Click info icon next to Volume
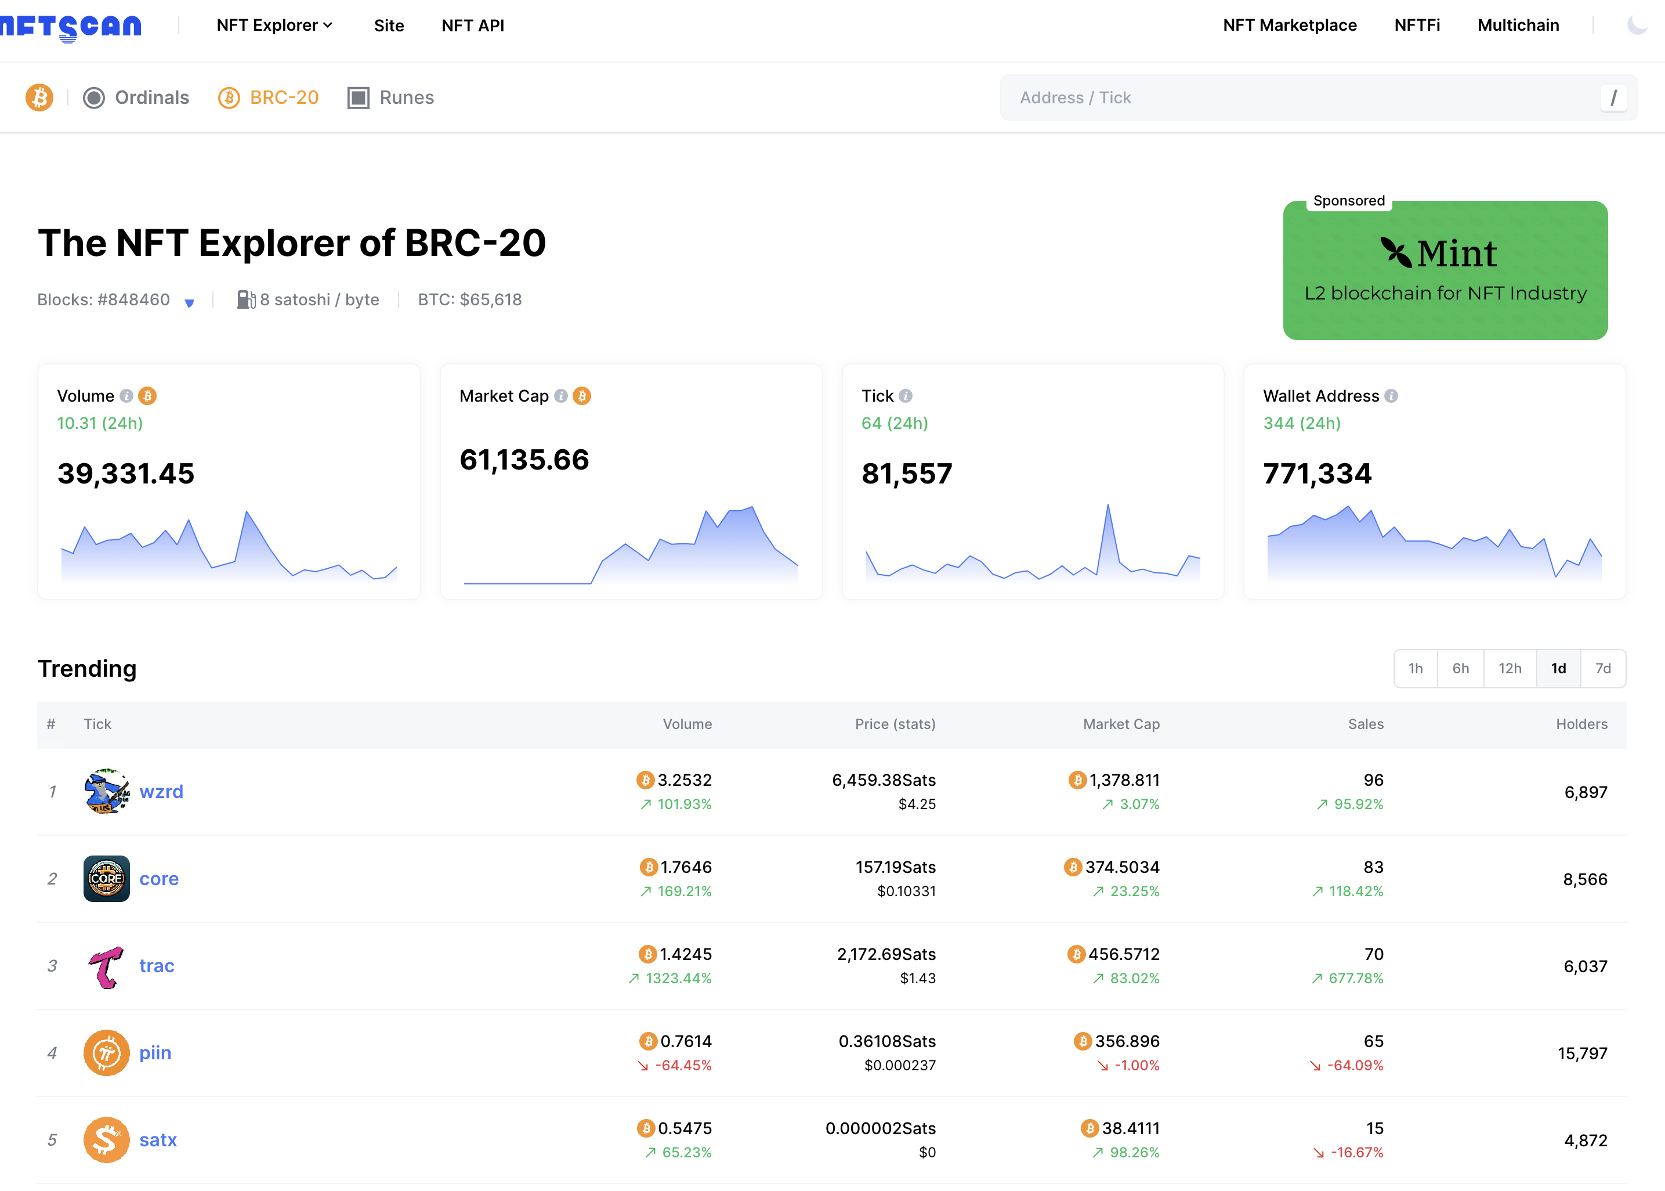 [127, 396]
